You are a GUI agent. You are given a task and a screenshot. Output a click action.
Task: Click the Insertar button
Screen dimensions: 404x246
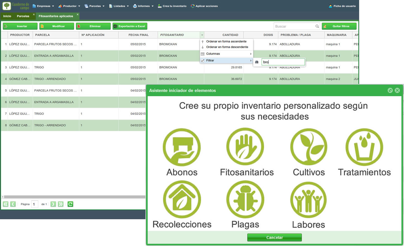(x=20, y=26)
